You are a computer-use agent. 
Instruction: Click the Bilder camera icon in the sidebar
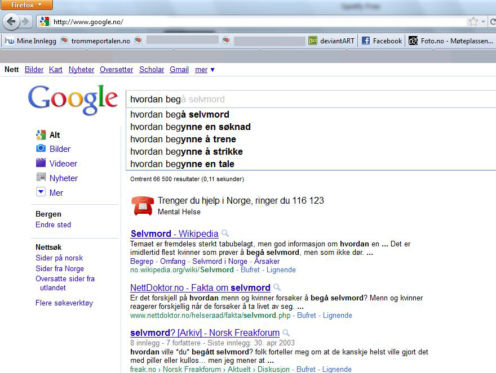click(41, 148)
